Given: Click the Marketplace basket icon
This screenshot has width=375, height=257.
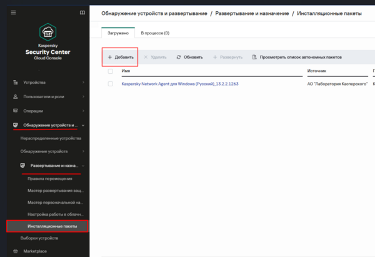Looking at the screenshot, I should (x=16, y=251).
